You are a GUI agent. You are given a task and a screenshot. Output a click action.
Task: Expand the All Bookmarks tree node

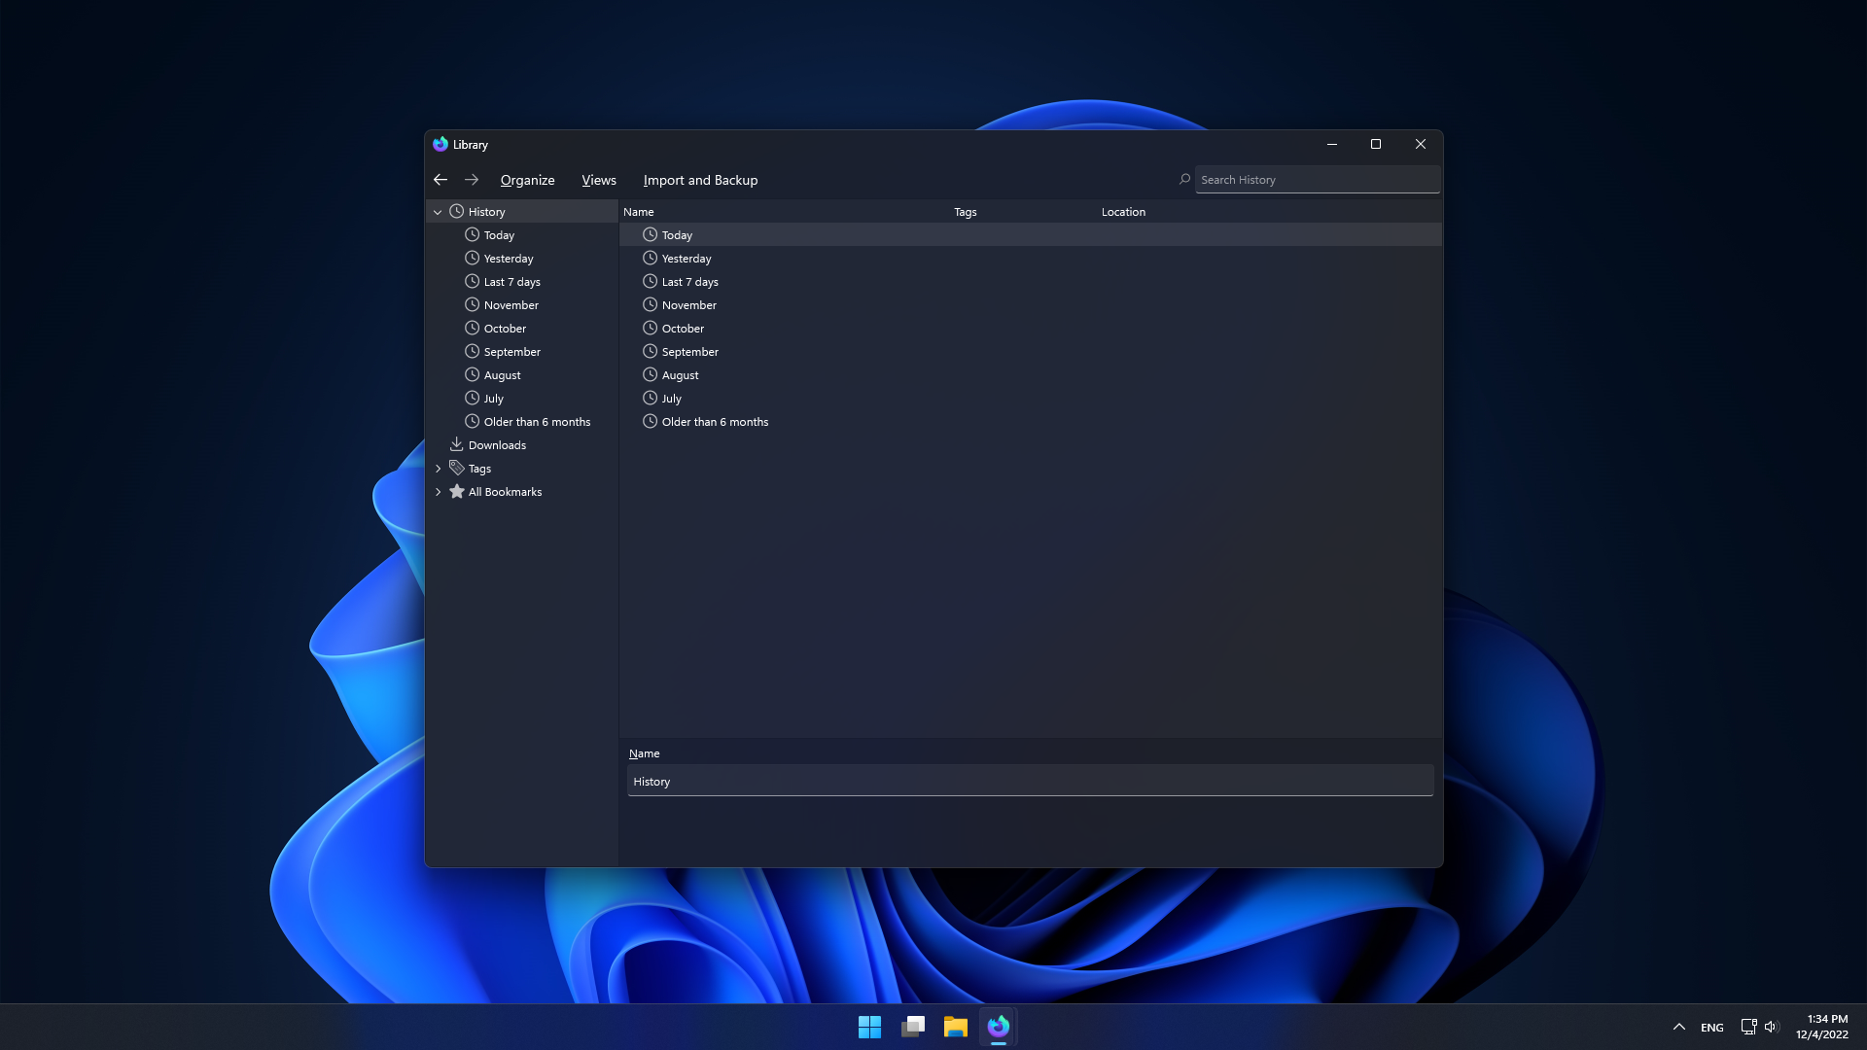click(438, 492)
